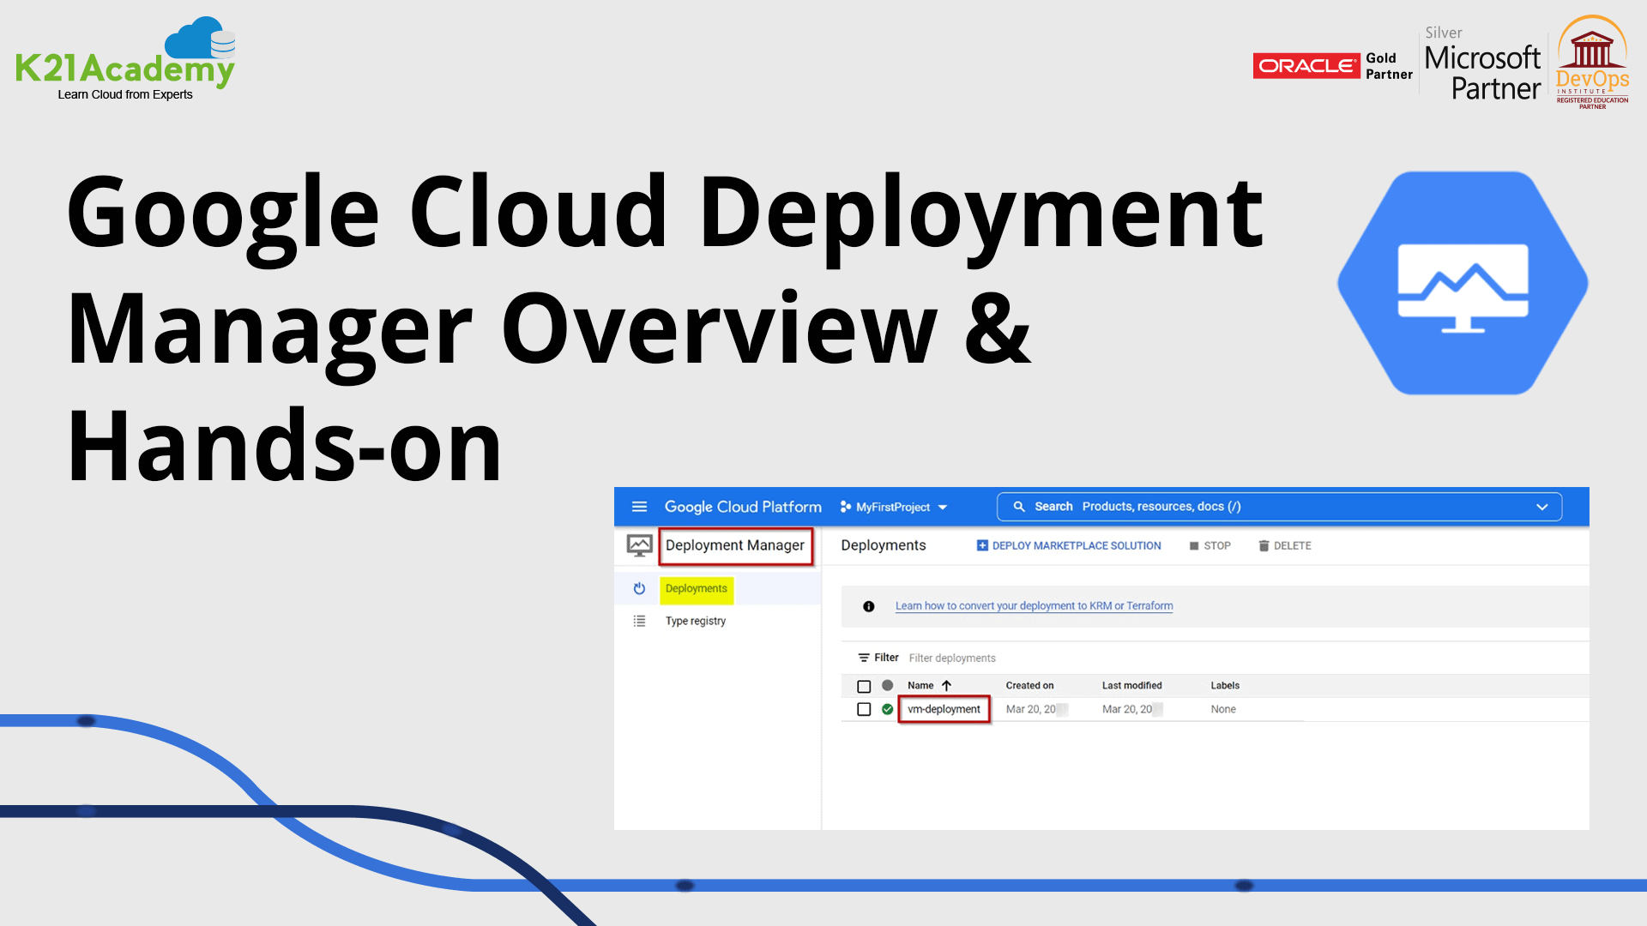Click the Deployments power icon in sidebar
Screen dimensions: 1647x926
[x=639, y=589]
